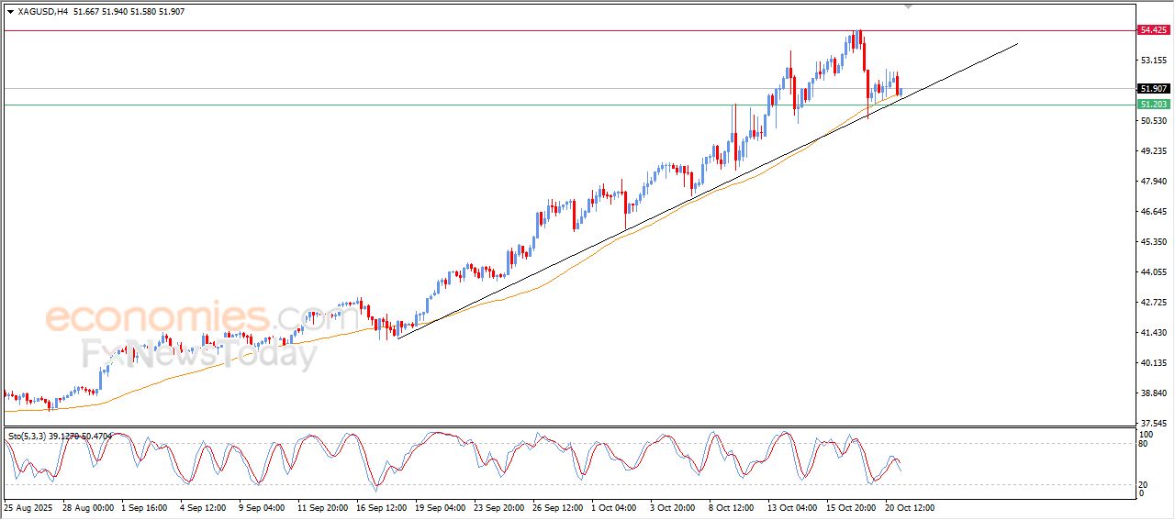Select the red 54.425 resistance price label
1175x520 pixels.
(1152, 30)
